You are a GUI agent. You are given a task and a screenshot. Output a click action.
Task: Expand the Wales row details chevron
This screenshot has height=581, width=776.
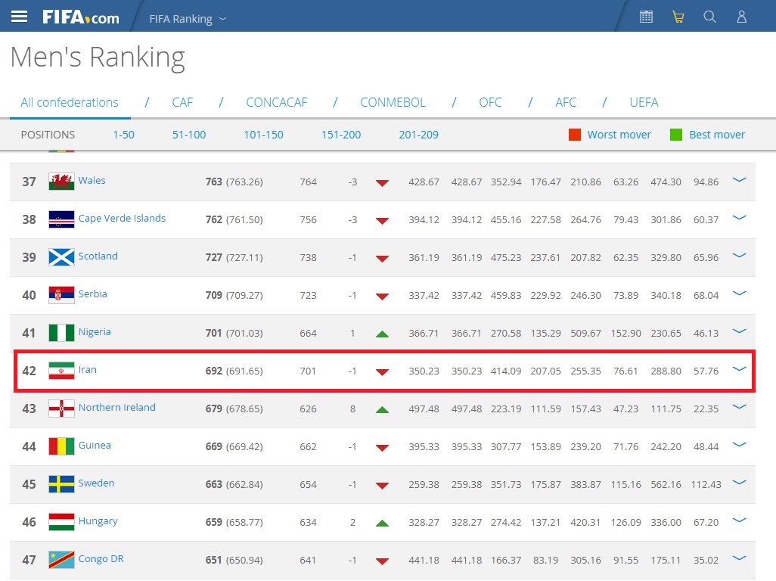[739, 180]
